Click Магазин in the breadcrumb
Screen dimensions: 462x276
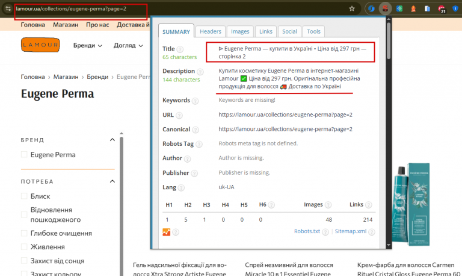66,77
